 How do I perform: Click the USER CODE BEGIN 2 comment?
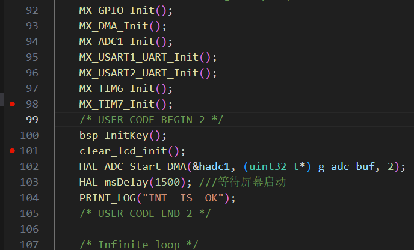pyautogui.click(x=151, y=120)
